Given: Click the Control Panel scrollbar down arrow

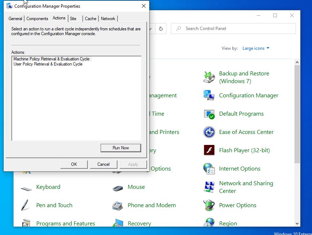Looking at the screenshot, I should point(297,224).
